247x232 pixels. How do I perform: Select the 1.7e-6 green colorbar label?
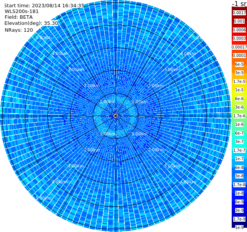point(239,116)
